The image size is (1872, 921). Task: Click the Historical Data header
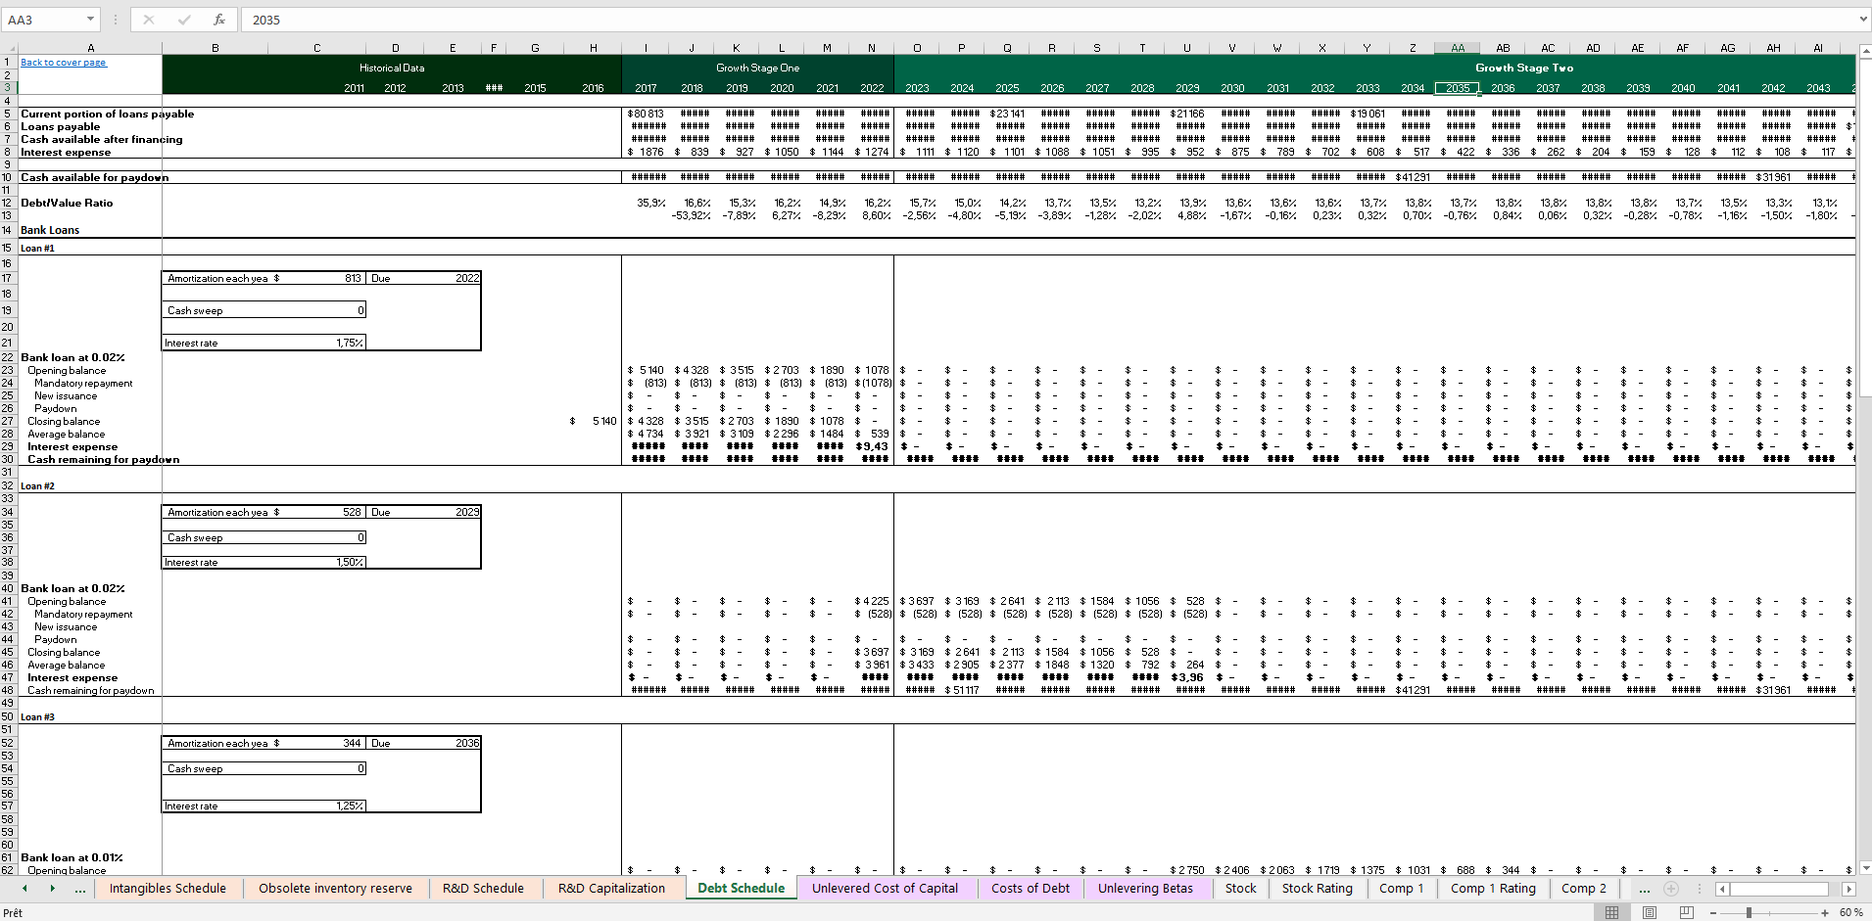tap(392, 68)
